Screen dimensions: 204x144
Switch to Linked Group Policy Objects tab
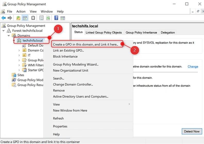[104, 32]
